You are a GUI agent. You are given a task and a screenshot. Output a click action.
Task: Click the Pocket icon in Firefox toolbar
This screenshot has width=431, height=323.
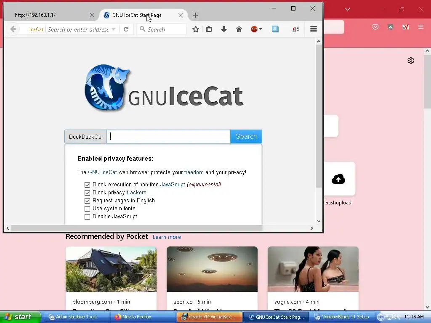pyautogui.click(x=375, y=27)
